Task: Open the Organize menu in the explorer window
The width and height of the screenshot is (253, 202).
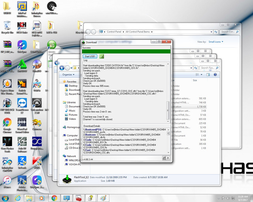Action: pyautogui.click(x=68, y=75)
